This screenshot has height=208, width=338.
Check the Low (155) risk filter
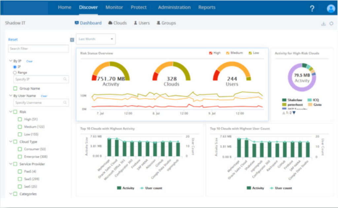20,134
